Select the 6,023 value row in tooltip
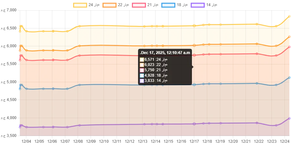This screenshot has height=145, width=291. (x=154, y=65)
